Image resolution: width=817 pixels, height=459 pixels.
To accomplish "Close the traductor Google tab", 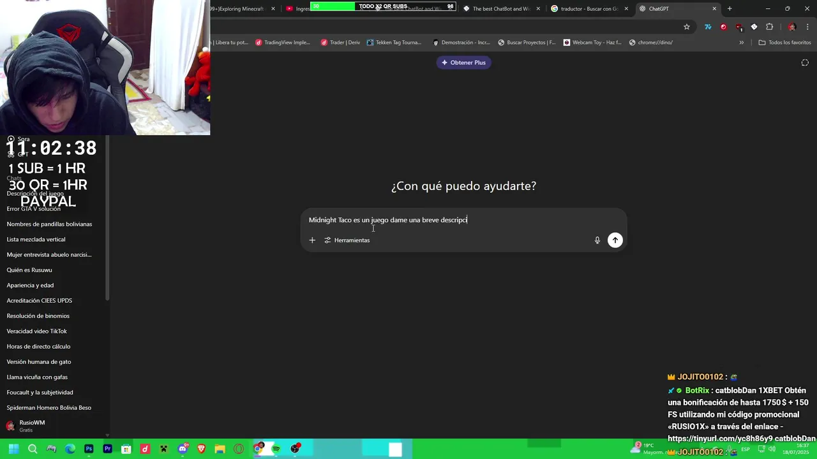I will tap(626, 8).
